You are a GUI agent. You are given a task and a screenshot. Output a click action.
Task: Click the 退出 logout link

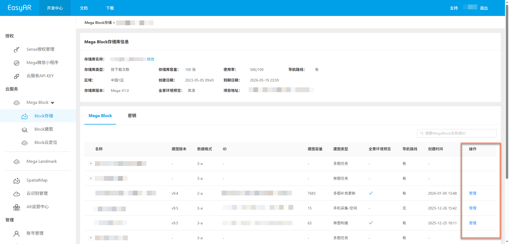[484, 8]
